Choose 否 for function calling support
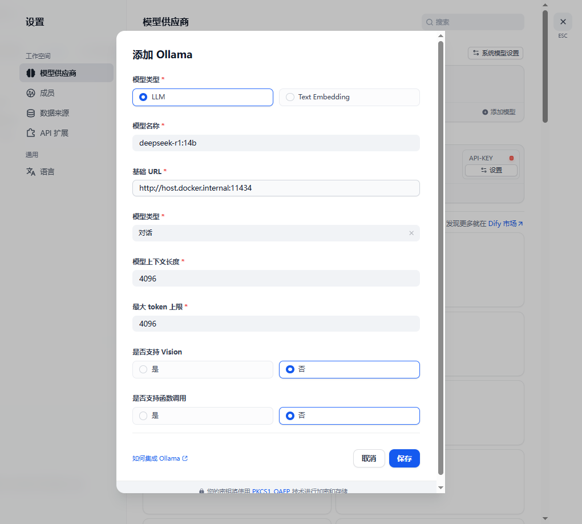Viewport: 582px width, 524px height. point(349,416)
